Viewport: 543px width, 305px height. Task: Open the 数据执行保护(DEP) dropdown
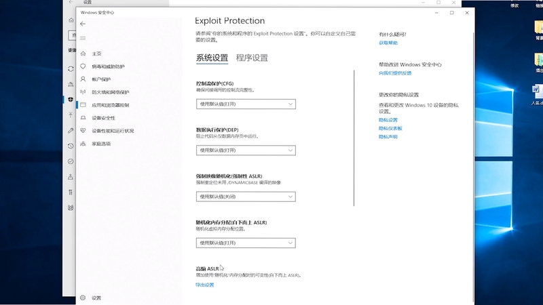[246, 150]
